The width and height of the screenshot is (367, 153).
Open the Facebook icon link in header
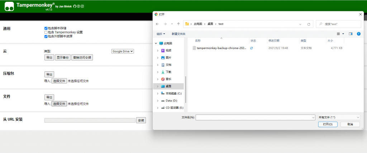pyautogui.click(x=78, y=6)
